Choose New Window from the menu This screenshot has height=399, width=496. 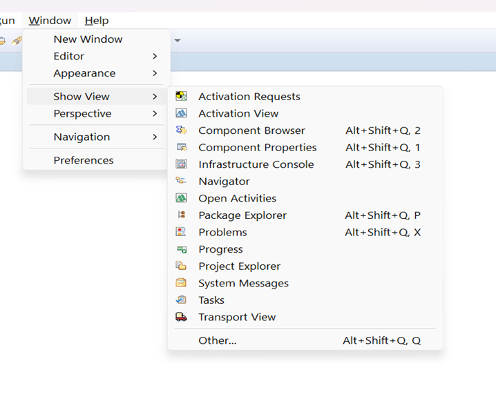point(96,39)
